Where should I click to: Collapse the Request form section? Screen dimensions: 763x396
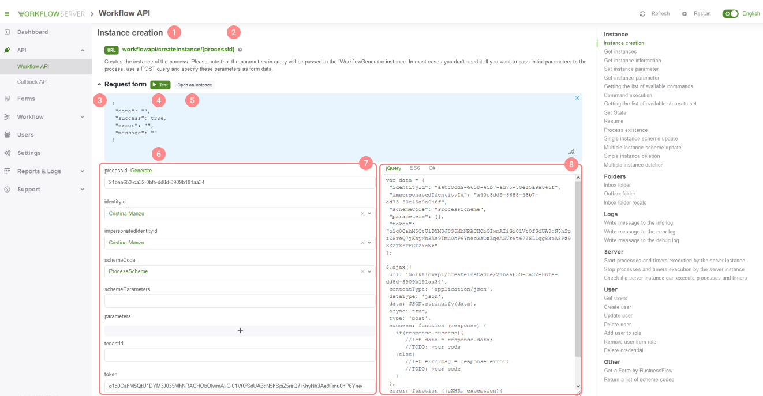point(99,85)
